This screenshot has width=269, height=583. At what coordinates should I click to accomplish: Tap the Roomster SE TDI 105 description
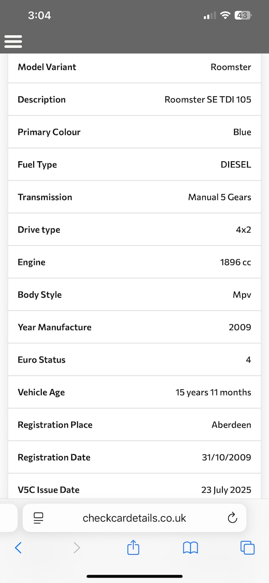click(208, 100)
